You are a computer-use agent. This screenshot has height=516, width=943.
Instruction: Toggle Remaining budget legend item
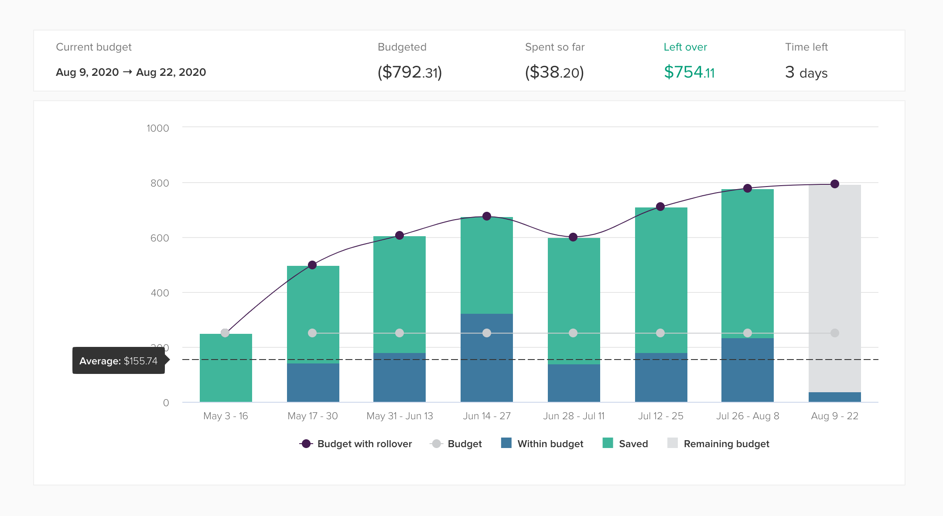point(718,444)
